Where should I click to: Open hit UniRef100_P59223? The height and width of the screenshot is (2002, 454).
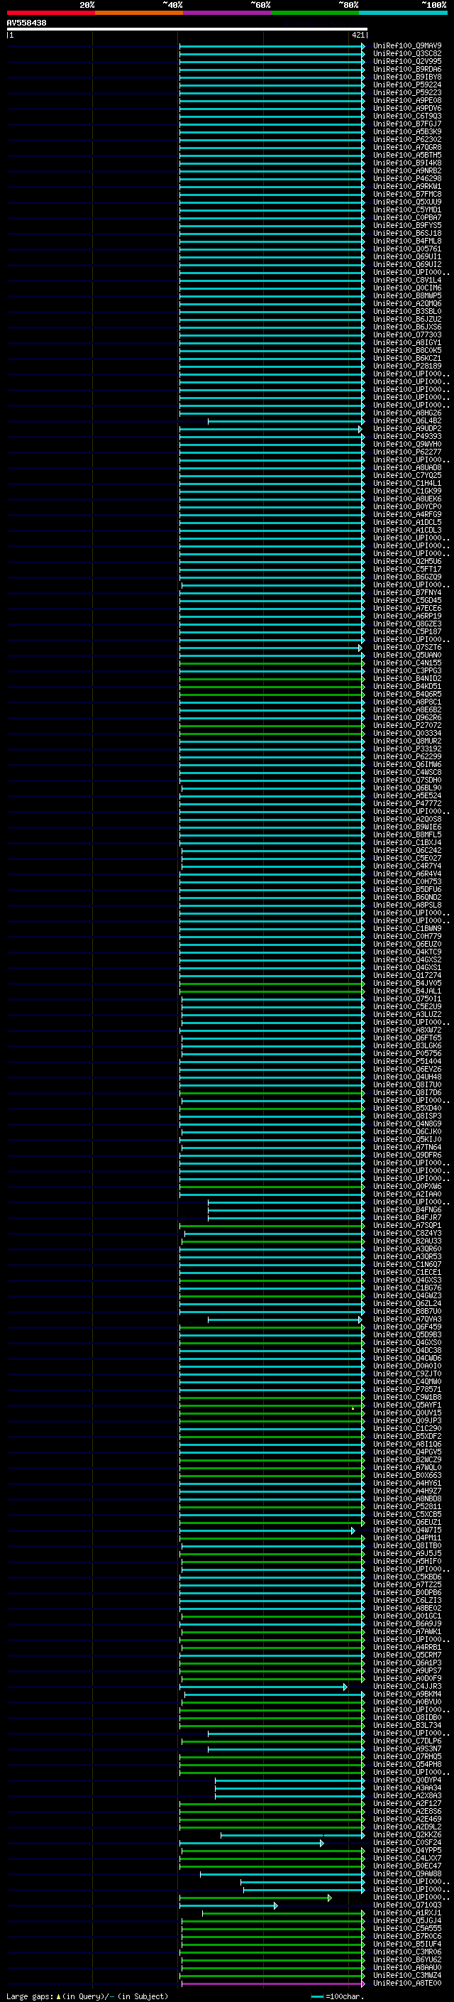(x=407, y=92)
